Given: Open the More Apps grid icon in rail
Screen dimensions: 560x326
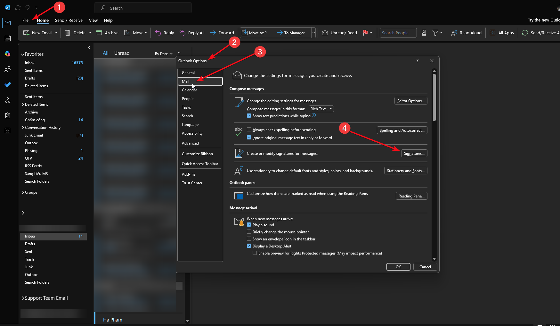Looking at the screenshot, I should click(x=8, y=131).
